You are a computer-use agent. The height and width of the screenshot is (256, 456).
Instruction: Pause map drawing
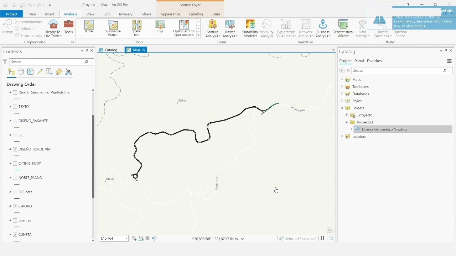pyautogui.click(x=322, y=239)
